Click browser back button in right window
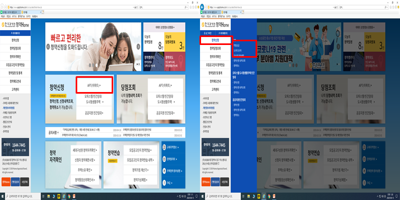This screenshot has height=200, width=400. click(x=202, y=7)
